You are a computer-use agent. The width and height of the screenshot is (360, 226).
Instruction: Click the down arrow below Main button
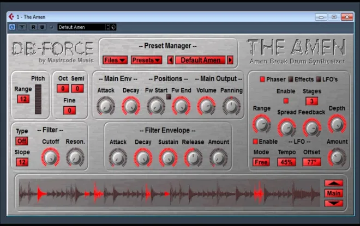point(334,203)
